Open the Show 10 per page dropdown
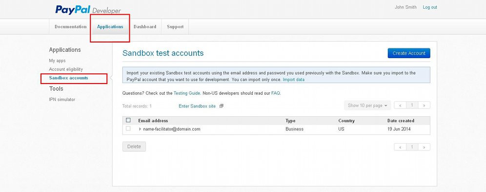The image size is (486, 192). coord(367,106)
